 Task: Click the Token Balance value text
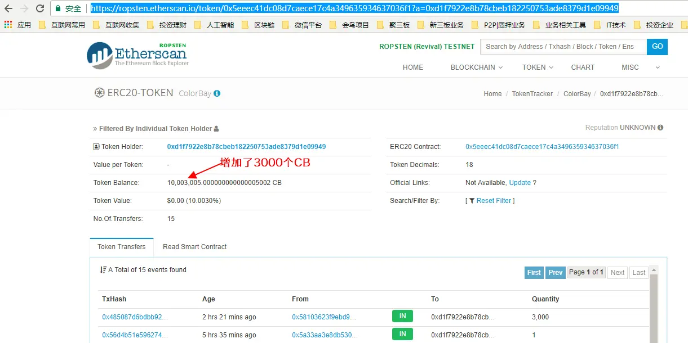click(x=224, y=183)
